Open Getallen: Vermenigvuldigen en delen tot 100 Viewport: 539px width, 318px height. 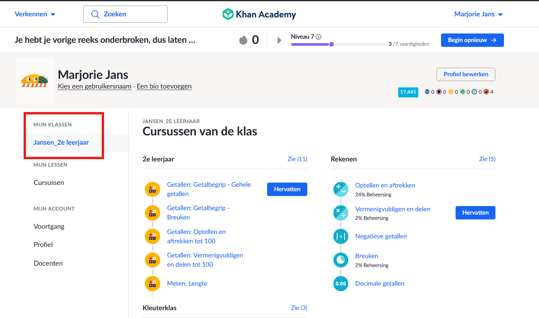coord(205,260)
